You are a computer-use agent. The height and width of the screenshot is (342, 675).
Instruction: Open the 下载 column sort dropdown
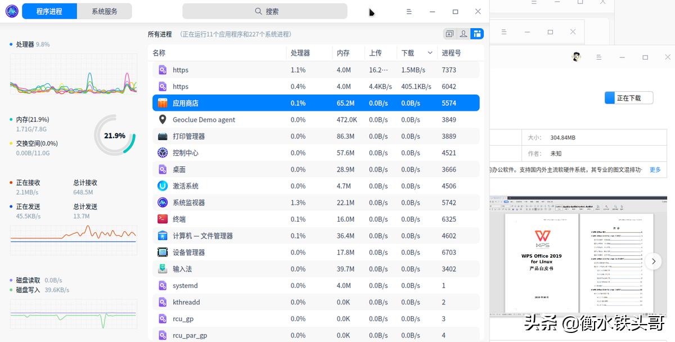(x=430, y=52)
